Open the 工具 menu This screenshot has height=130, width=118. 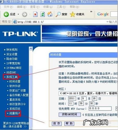61,7
